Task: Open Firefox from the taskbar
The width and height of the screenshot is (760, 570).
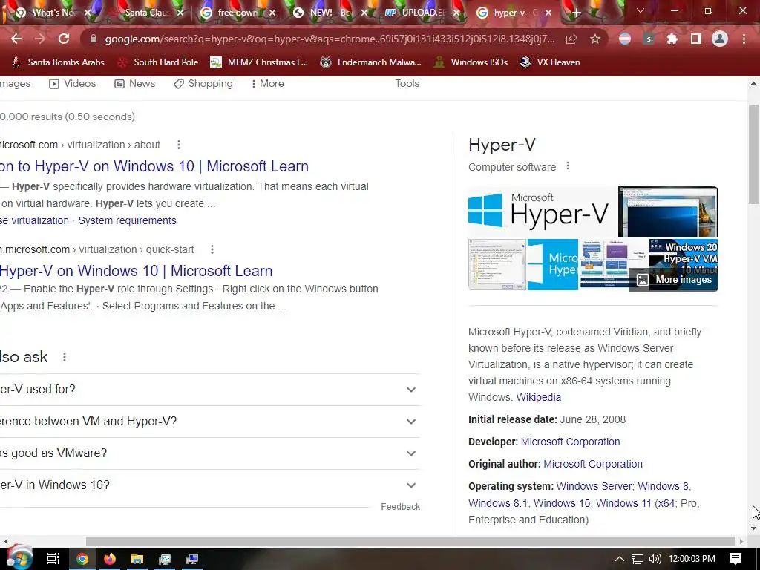Action: (x=110, y=559)
